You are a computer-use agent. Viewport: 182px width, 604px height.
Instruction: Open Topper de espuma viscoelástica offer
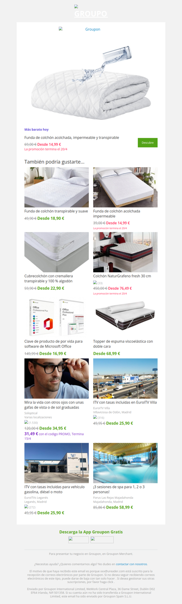[x=126, y=317]
